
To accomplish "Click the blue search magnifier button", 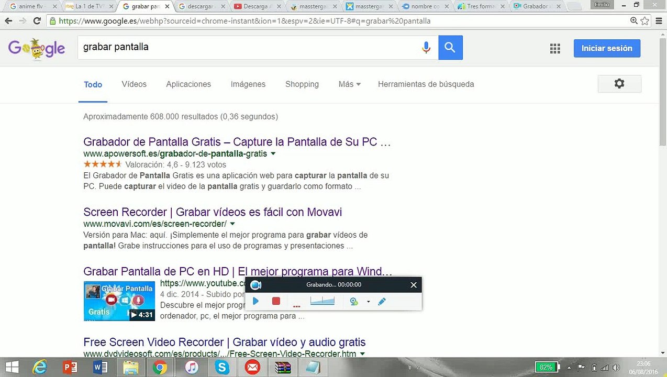I will tap(450, 48).
